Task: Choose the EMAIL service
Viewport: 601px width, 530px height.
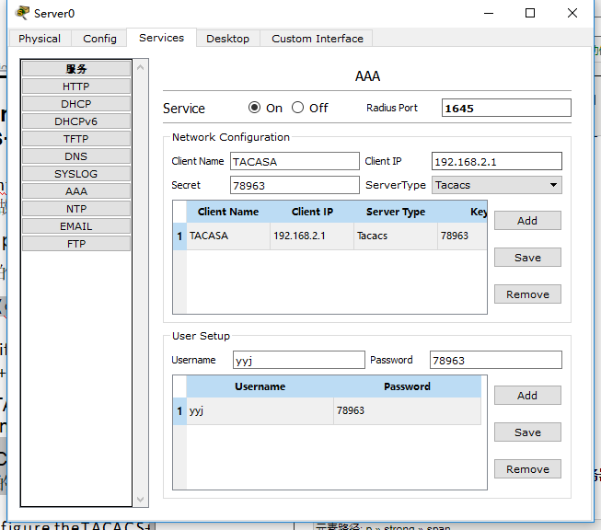Action: (76, 226)
